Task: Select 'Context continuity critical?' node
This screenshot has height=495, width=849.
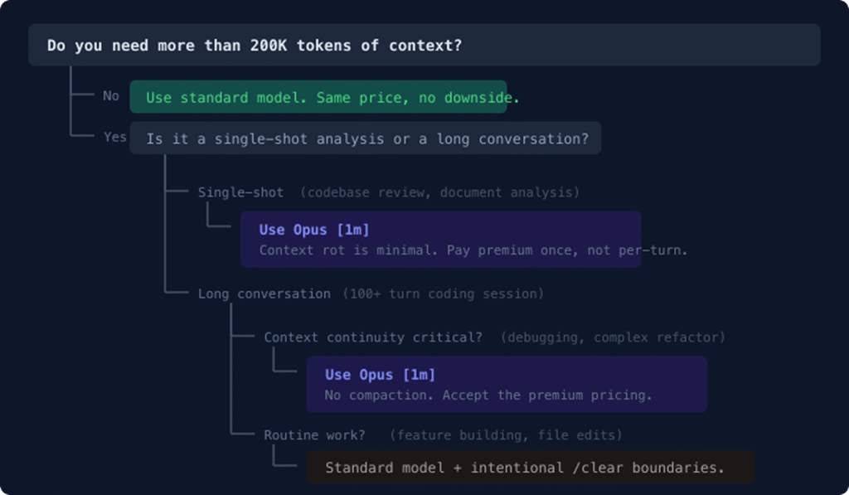Action: pyautogui.click(x=373, y=337)
